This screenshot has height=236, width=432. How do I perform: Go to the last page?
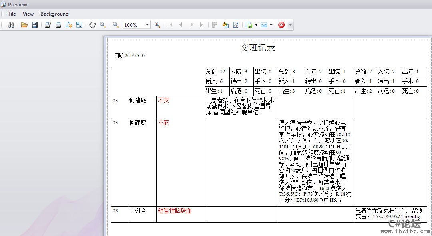[202, 25]
